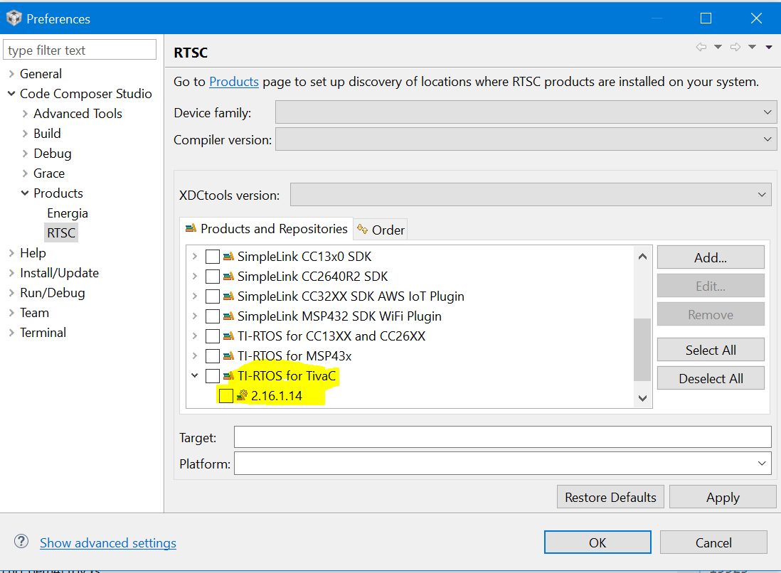The width and height of the screenshot is (781, 573).
Task: Open Show advanced settings link
Action: click(108, 542)
